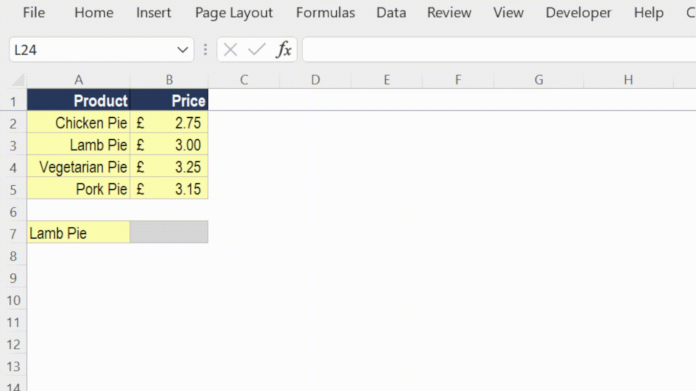This screenshot has height=391, width=696.
Task: Select row 5 header next to Pork Pie
Action: pyautogui.click(x=14, y=189)
